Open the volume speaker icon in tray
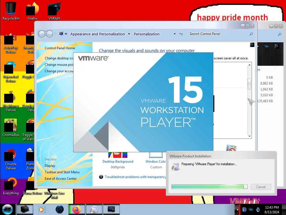 pos(258,209)
